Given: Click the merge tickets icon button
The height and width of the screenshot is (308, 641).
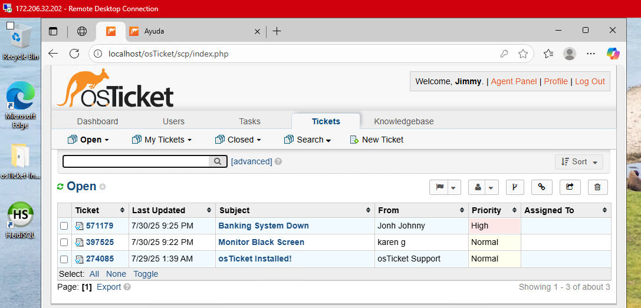Looking at the screenshot, I should pyautogui.click(x=515, y=187).
